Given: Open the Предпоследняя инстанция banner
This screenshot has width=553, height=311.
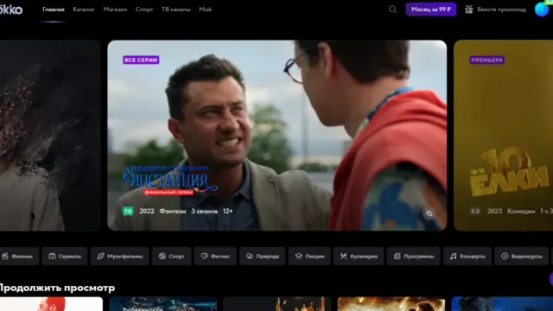Looking at the screenshot, I should click(x=276, y=136).
